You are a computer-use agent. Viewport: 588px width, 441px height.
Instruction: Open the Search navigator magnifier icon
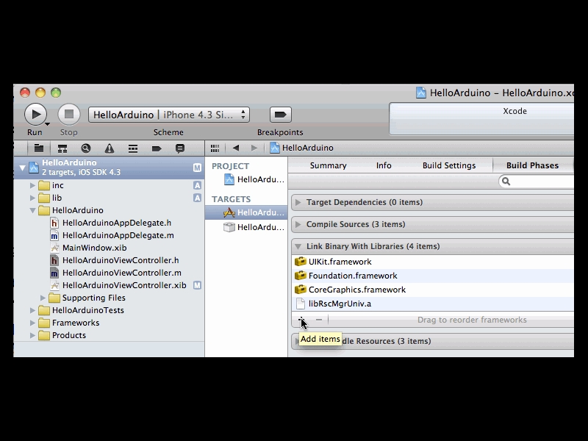86,148
